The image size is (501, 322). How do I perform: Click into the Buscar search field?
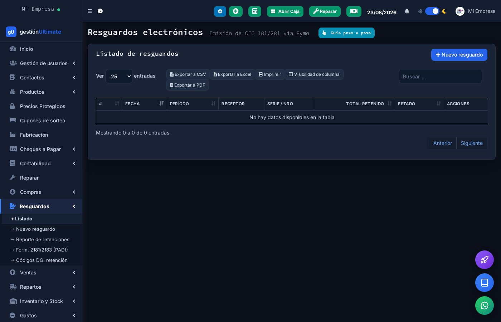tap(441, 76)
